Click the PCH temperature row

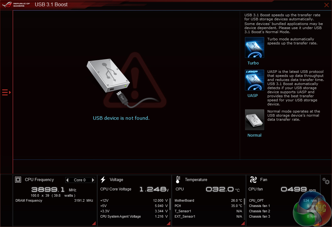click(208, 206)
